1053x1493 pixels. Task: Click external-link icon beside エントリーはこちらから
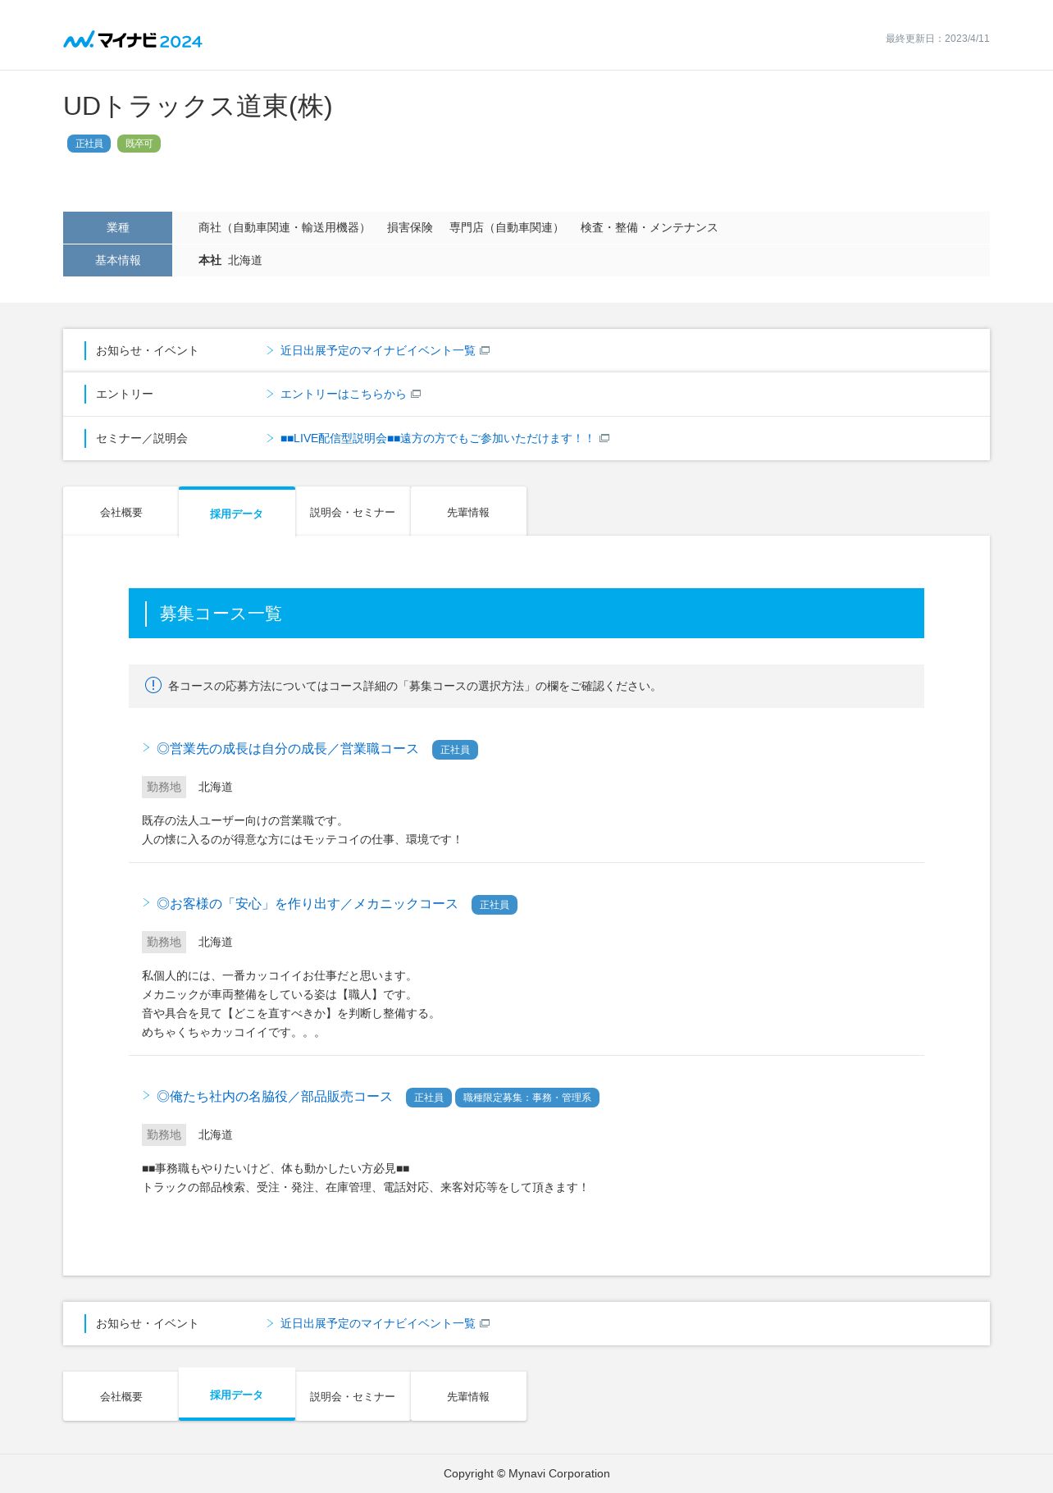coord(416,394)
